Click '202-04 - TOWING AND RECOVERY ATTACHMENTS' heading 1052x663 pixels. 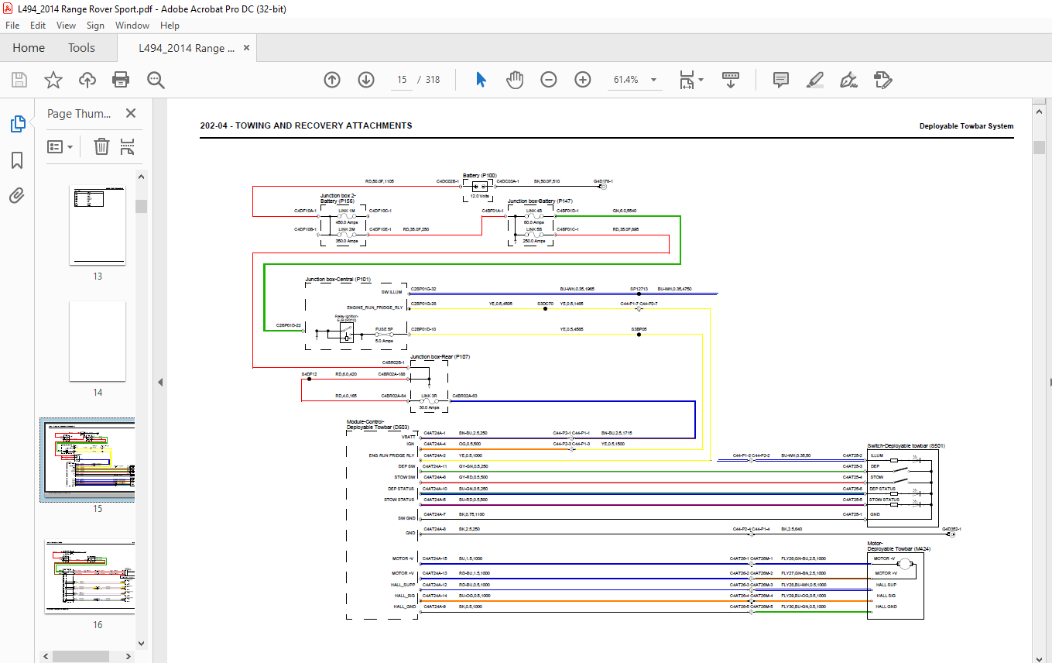306,125
